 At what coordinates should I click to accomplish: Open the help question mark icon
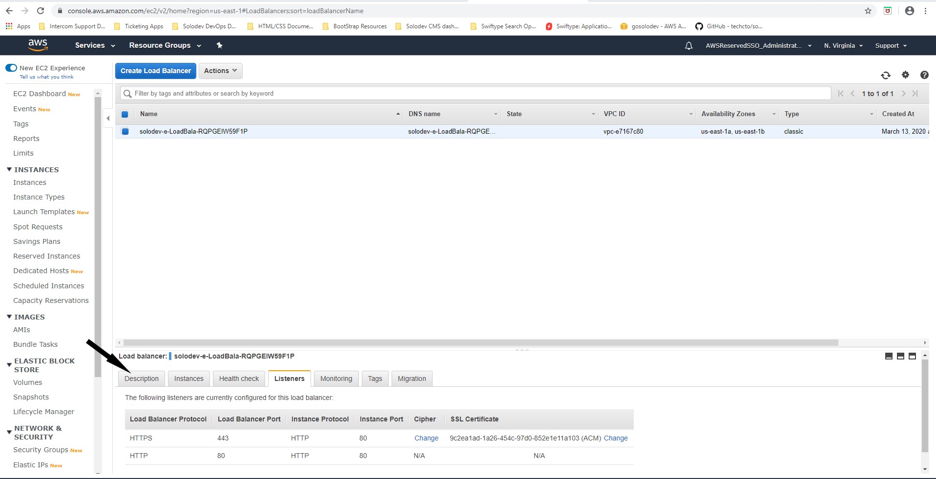(x=924, y=75)
